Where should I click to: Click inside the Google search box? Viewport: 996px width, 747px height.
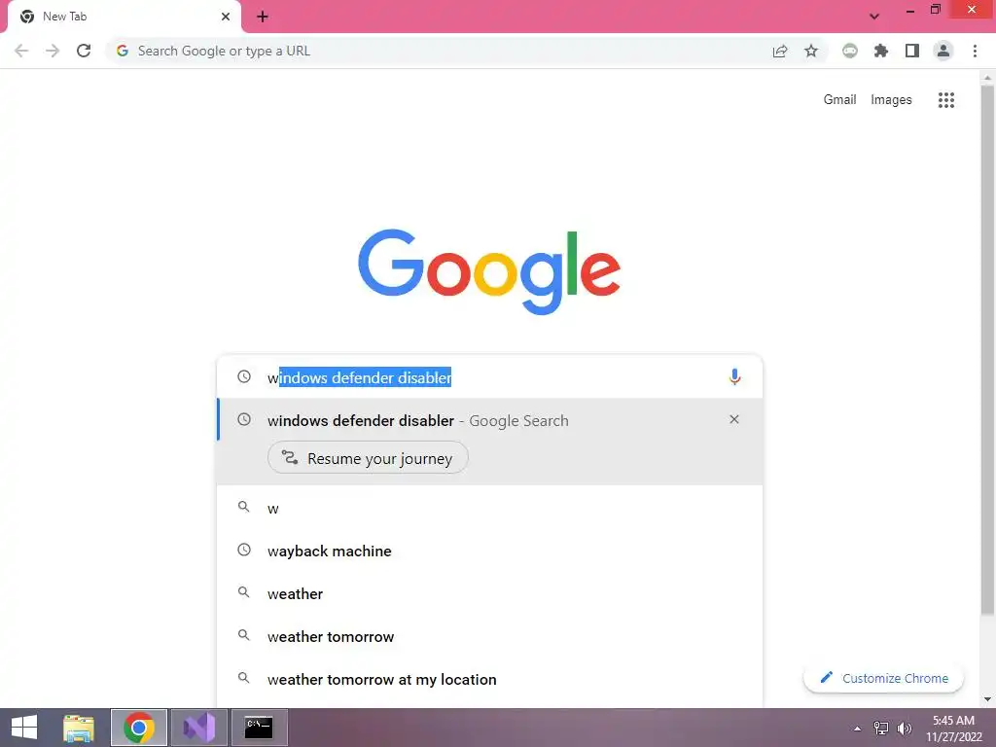point(489,377)
